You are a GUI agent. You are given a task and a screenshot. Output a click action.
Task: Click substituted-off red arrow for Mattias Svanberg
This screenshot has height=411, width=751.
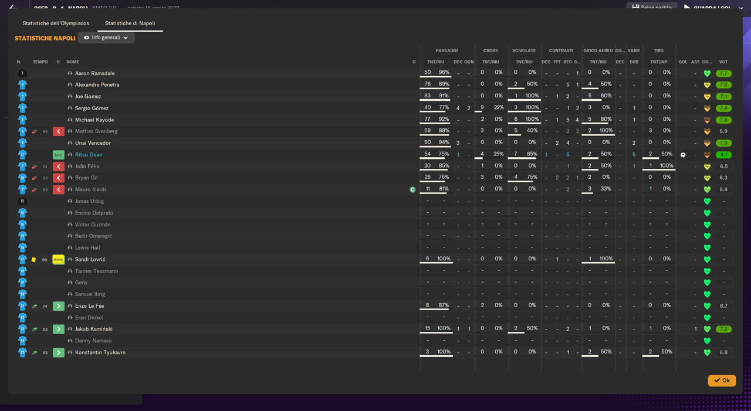point(58,131)
